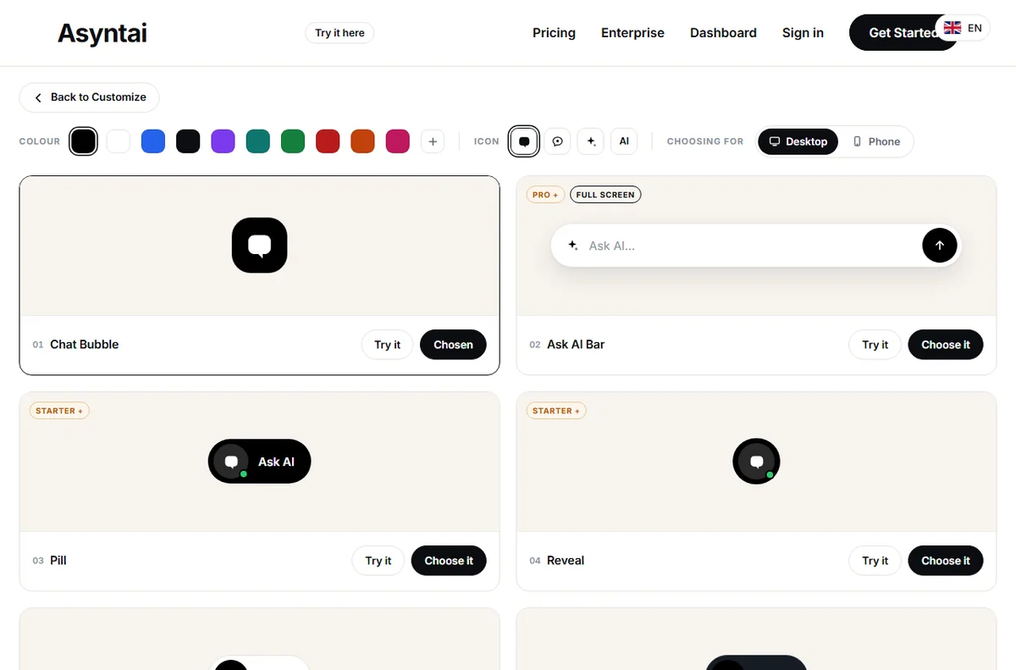Viewport: 1016px width, 670px height.
Task: Select the sparkle icon option
Action: point(591,141)
